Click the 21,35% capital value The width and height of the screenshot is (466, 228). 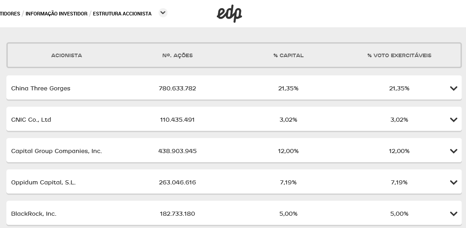tap(288, 89)
